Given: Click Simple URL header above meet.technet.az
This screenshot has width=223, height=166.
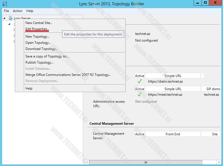Looking at the screenshot, I should click(173, 89).
